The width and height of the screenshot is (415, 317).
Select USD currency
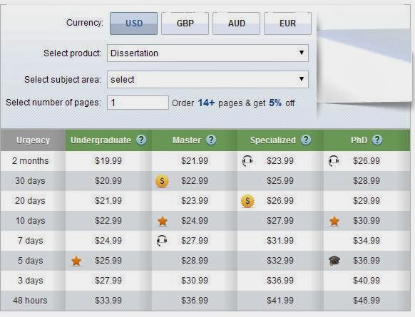133,24
